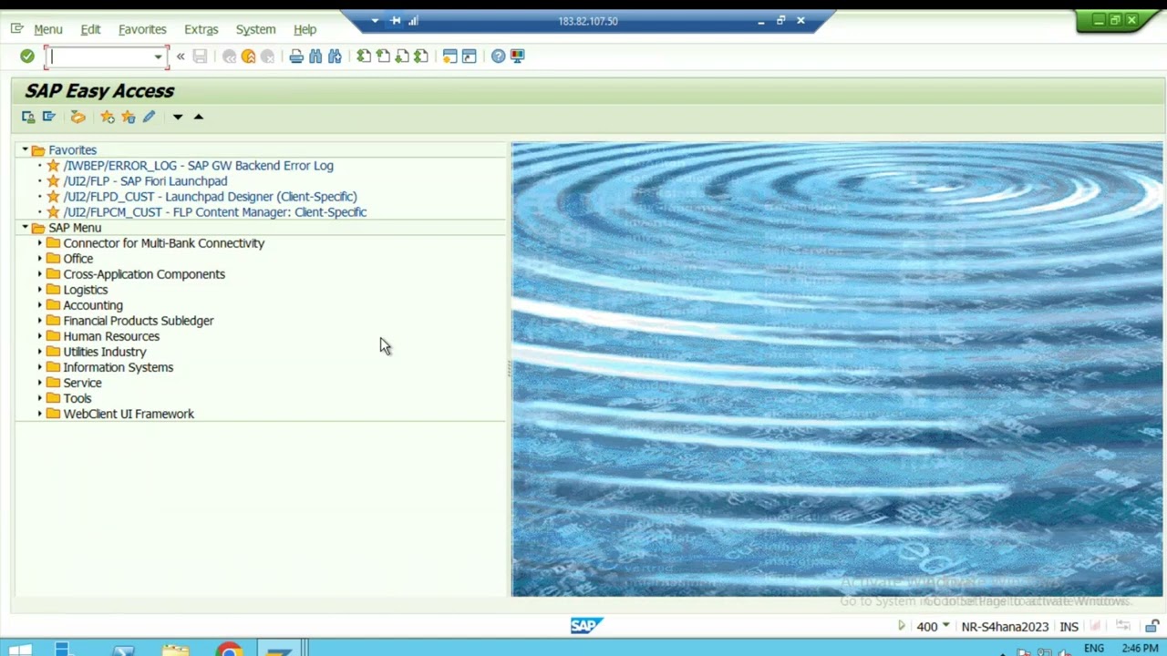Image resolution: width=1167 pixels, height=656 pixels.
Task: Click the ENG language indicator in tray
Action: coord(1094,648)
